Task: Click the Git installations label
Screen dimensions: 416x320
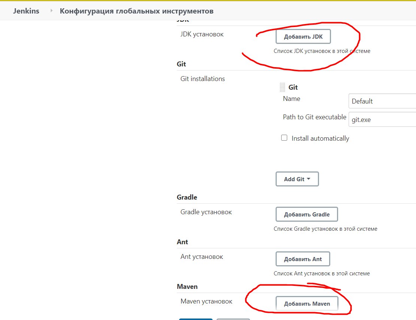Action: [x=203, y=79]
